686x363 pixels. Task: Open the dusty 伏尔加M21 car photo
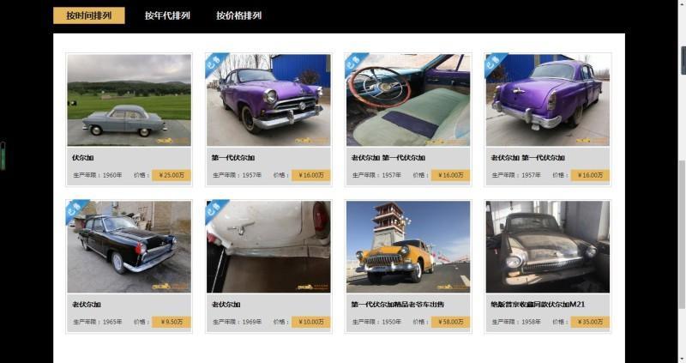pyautogui.click(x=548, y=246)
